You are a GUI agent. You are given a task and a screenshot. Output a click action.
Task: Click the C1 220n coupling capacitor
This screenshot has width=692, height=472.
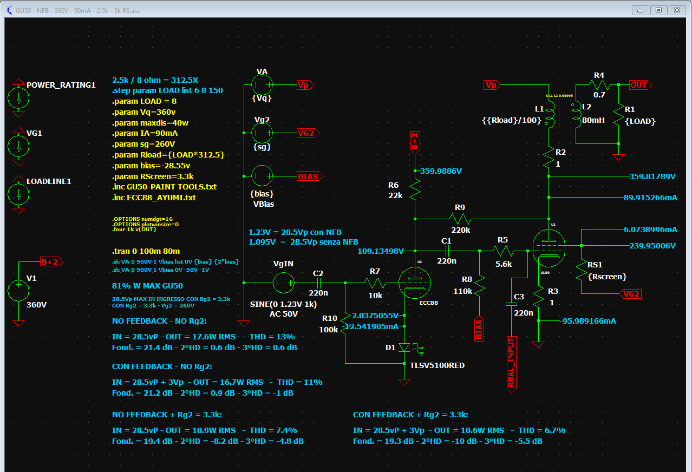[447, 251]
